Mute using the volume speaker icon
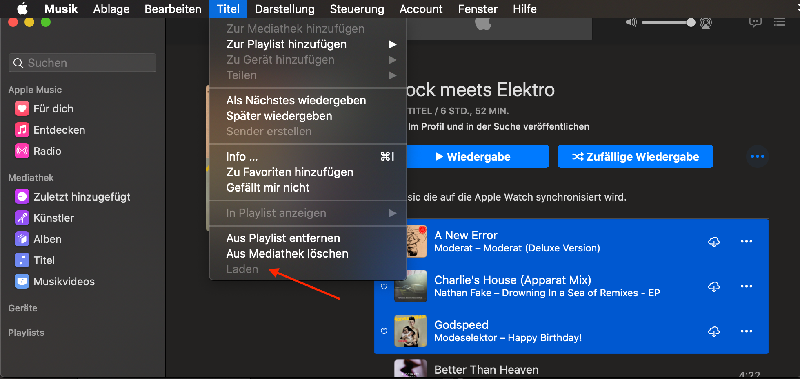Viewport: 800px width, 379px height. click(631, 22)
